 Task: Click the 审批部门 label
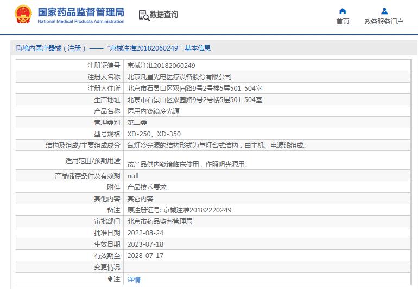[x=107, y=222]
